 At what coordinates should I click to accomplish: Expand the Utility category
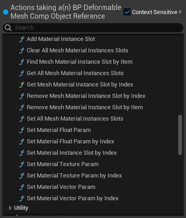10,208
